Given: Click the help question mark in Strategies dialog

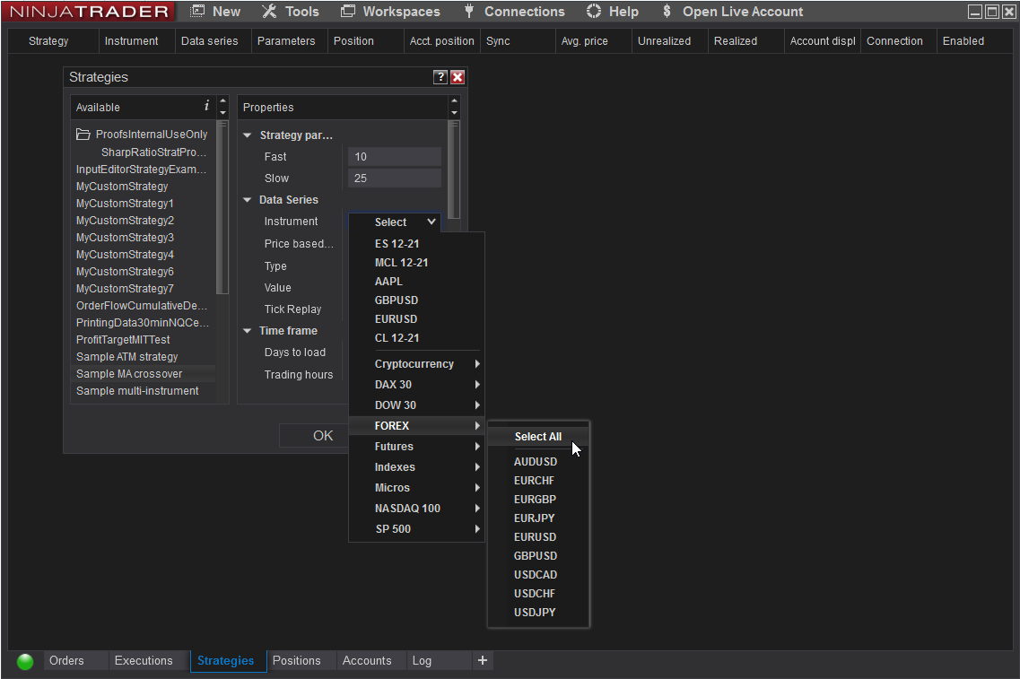Looking at the screenshot, I should [440, 77].
